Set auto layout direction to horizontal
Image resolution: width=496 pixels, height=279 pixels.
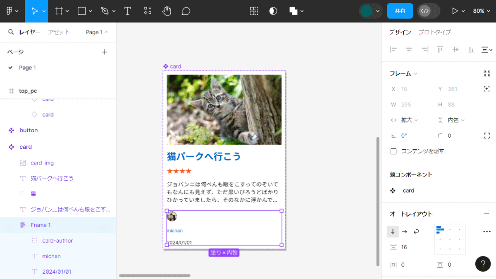click(405, 231)
